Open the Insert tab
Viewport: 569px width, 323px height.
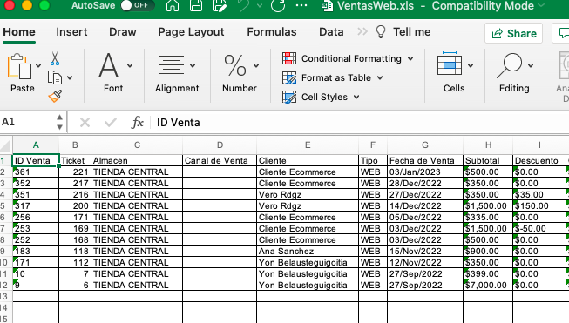[71, 32]
